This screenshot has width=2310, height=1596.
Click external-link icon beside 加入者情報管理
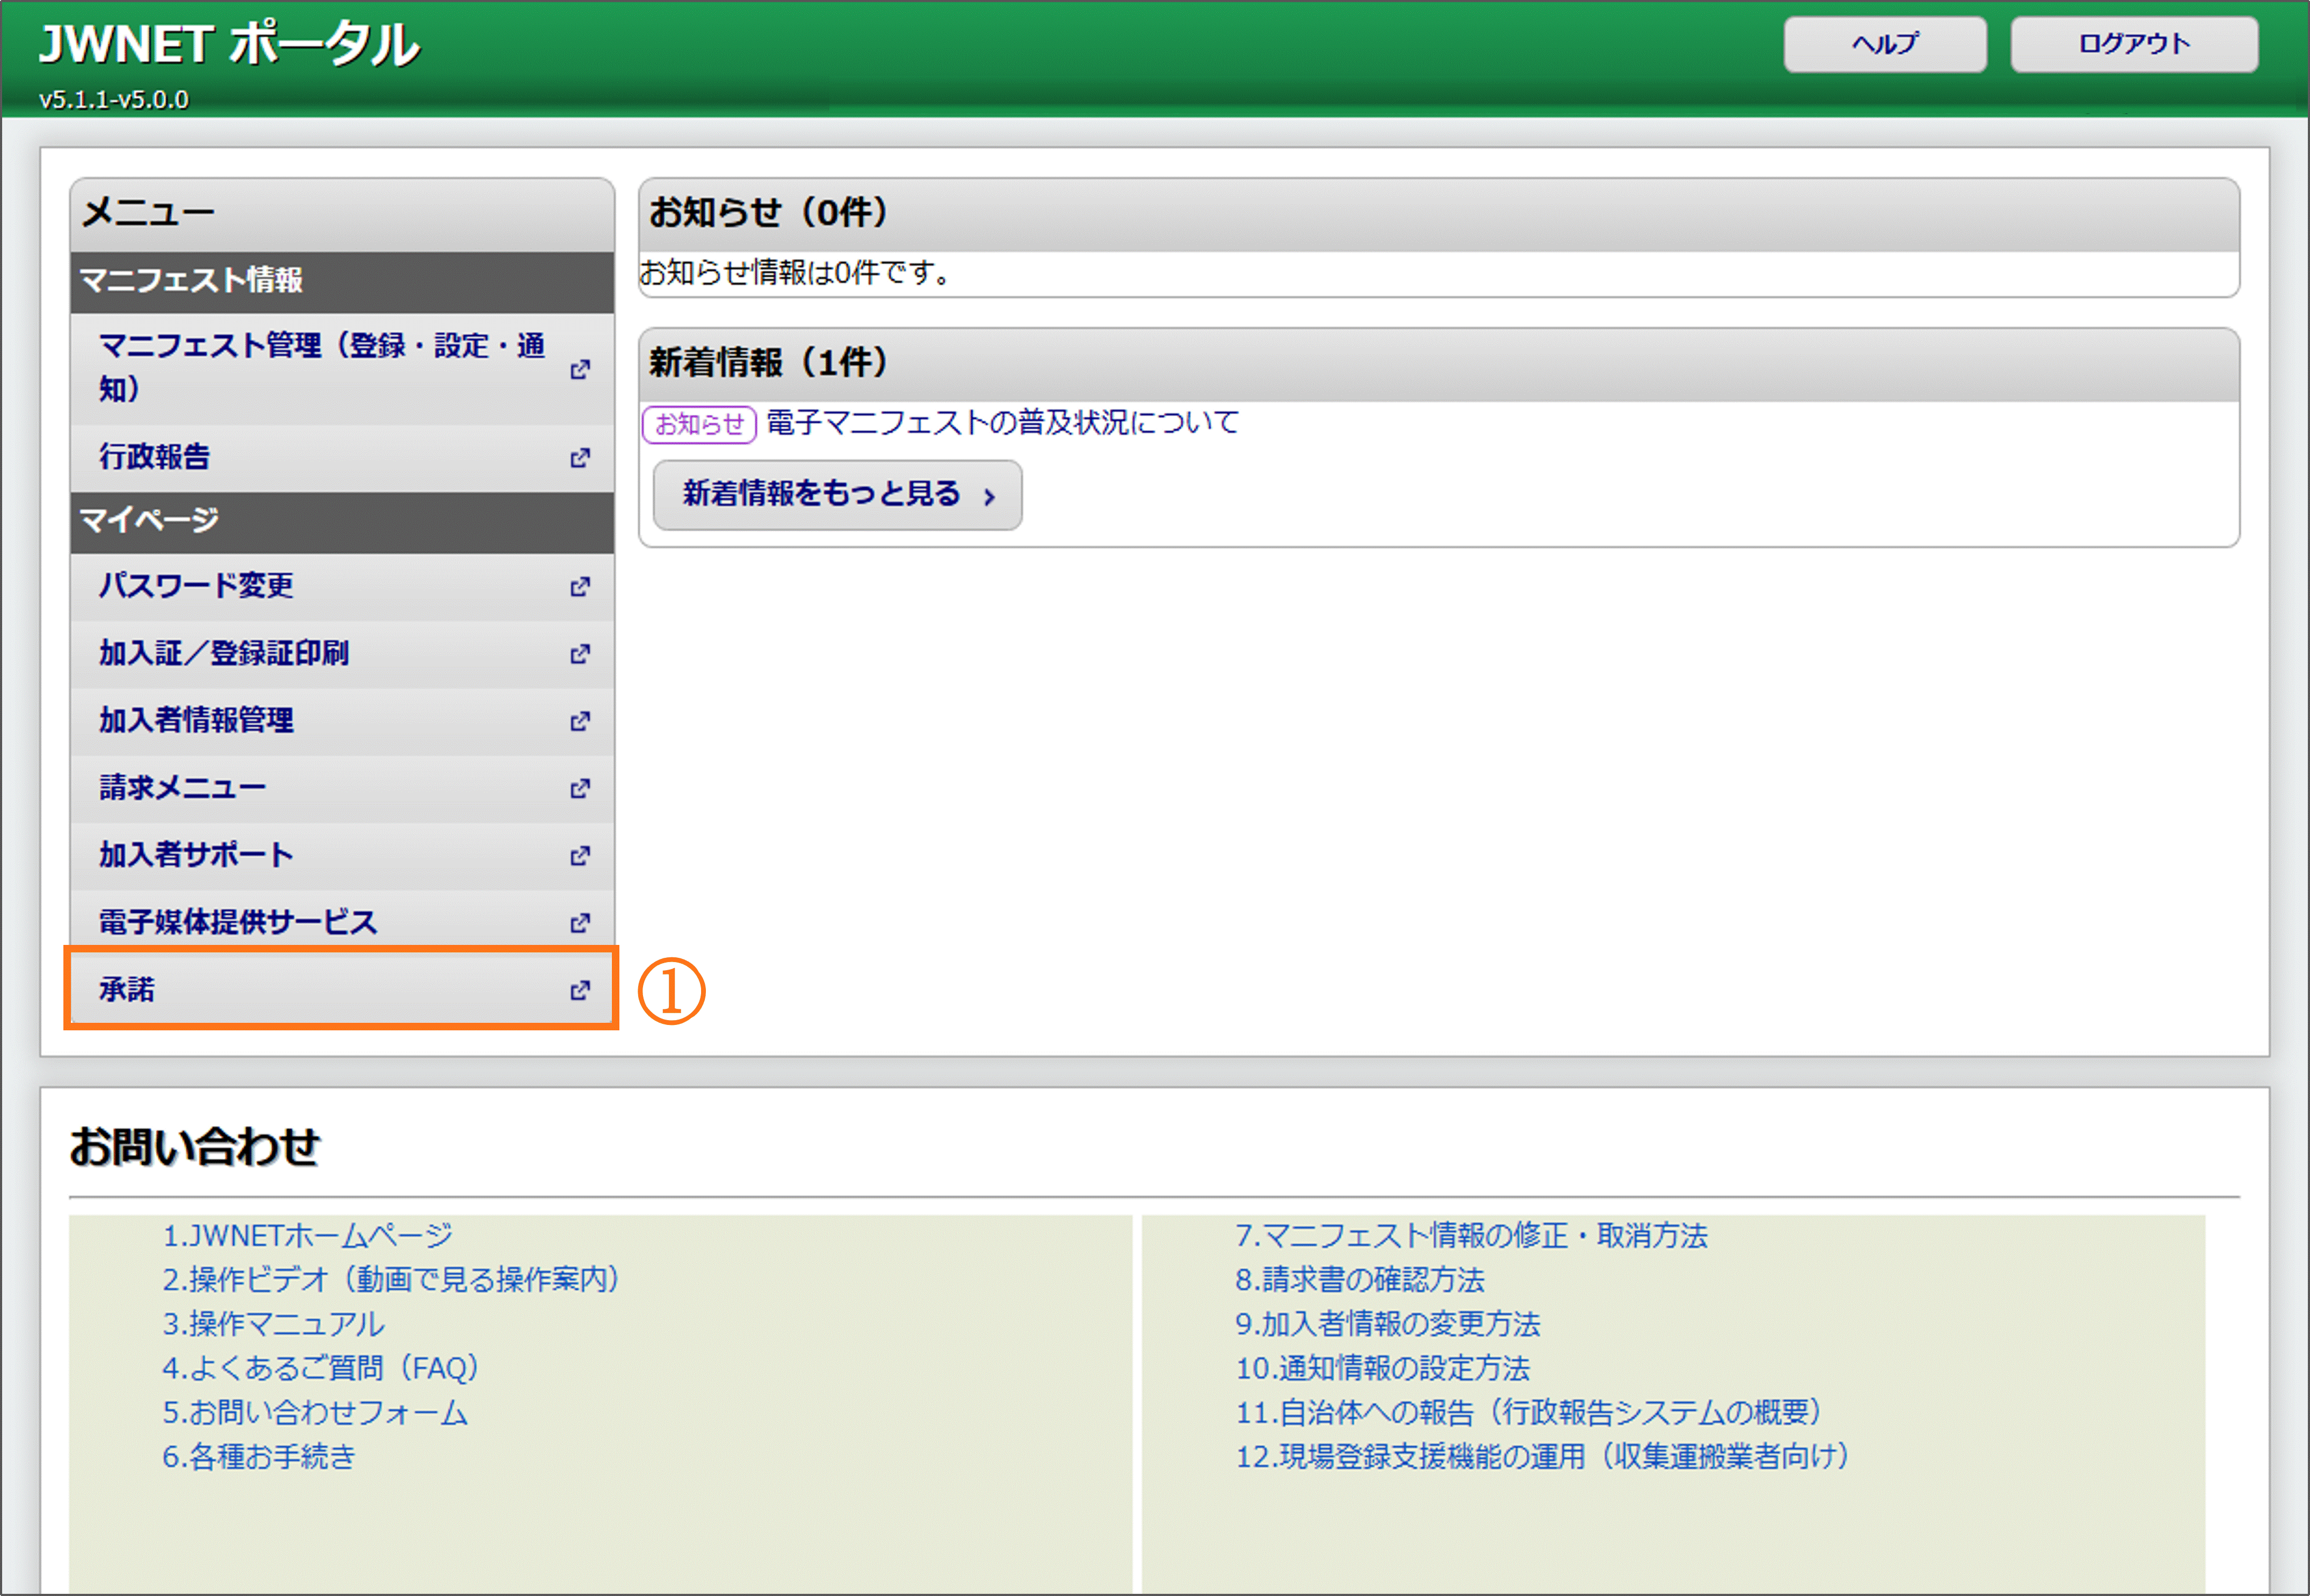click(580, 721)
